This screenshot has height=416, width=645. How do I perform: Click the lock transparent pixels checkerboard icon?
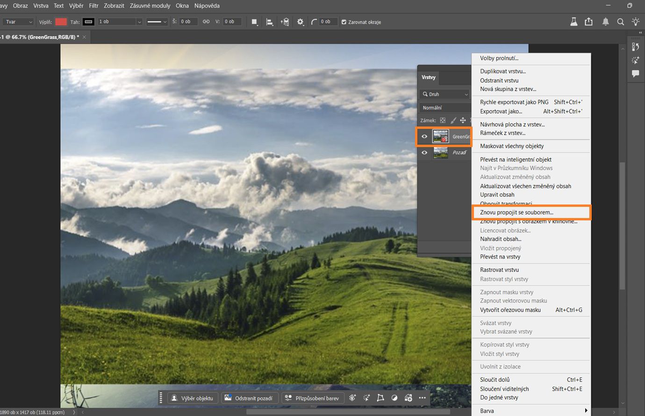pos(443,120)
